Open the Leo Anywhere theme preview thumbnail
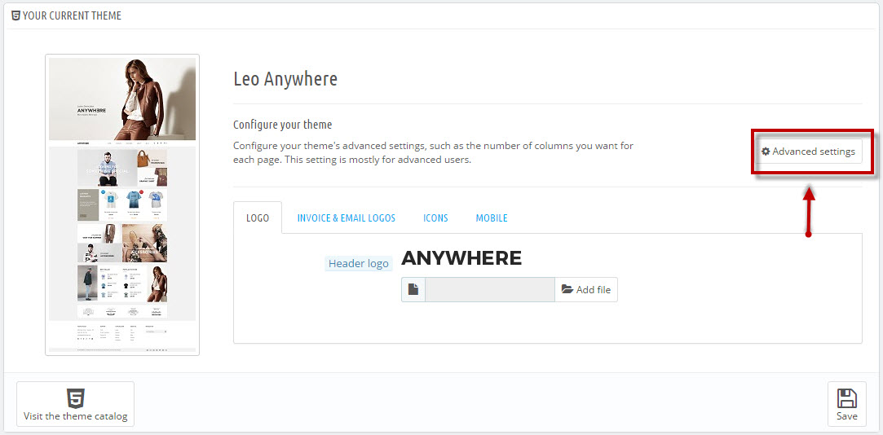883x435 pixels. (122, 204)
